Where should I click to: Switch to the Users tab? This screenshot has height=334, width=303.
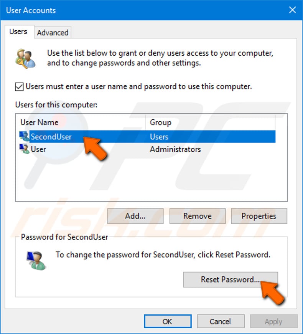18,31
